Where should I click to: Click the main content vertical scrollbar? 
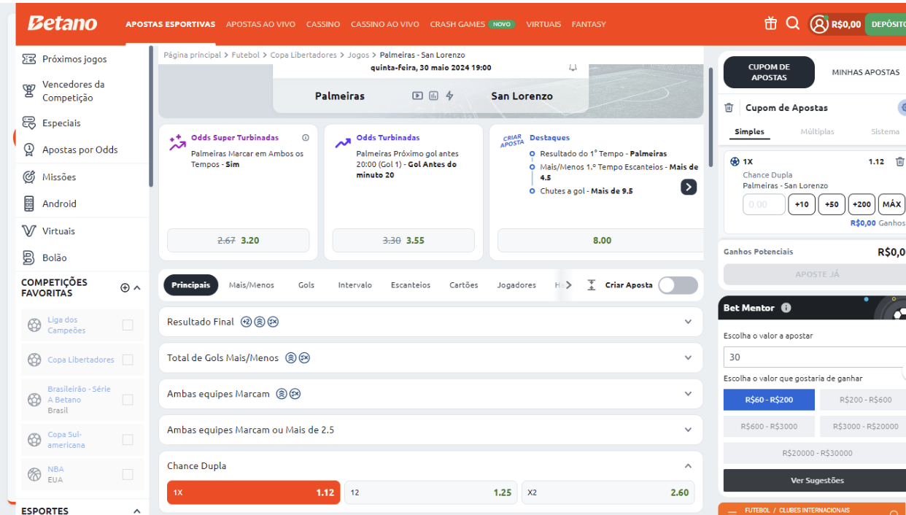coord(711,117)
